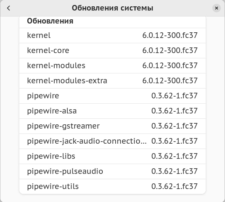Close the Обновления системы dialog
Image resolution: width=225 pixels, height=202 pixels.
click(x=216, y=8)
